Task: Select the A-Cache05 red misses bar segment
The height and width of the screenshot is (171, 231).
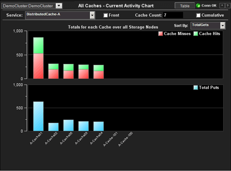Action: 68,74
